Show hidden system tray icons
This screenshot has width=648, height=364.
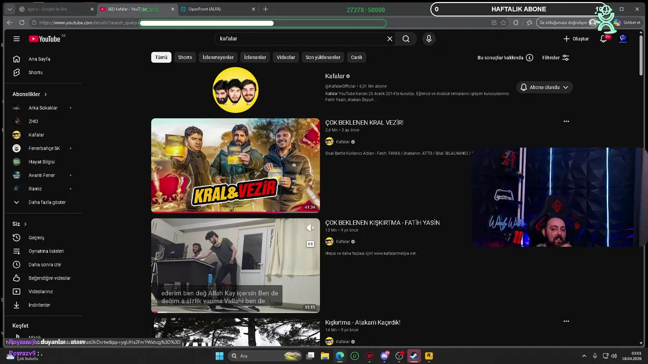tap(585, 356)
